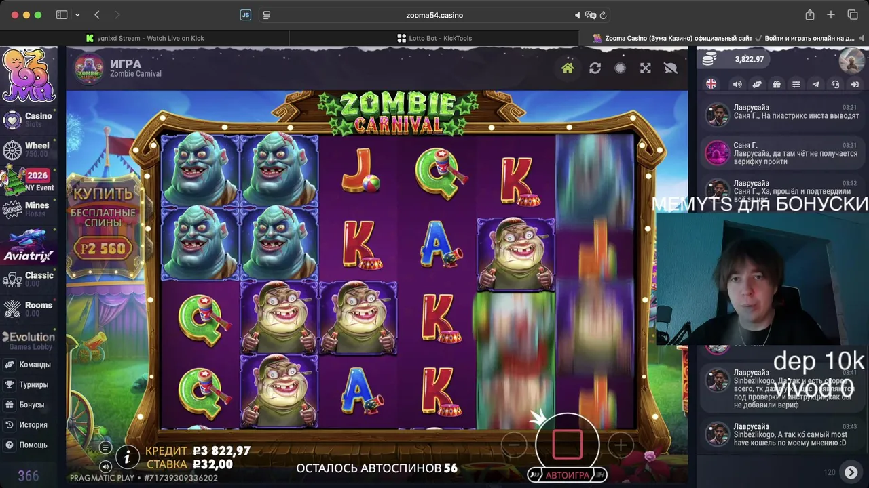Open История in the sidebar
Image resolution: width=869 pixels, height=488 pixels.
pos(29,425)
